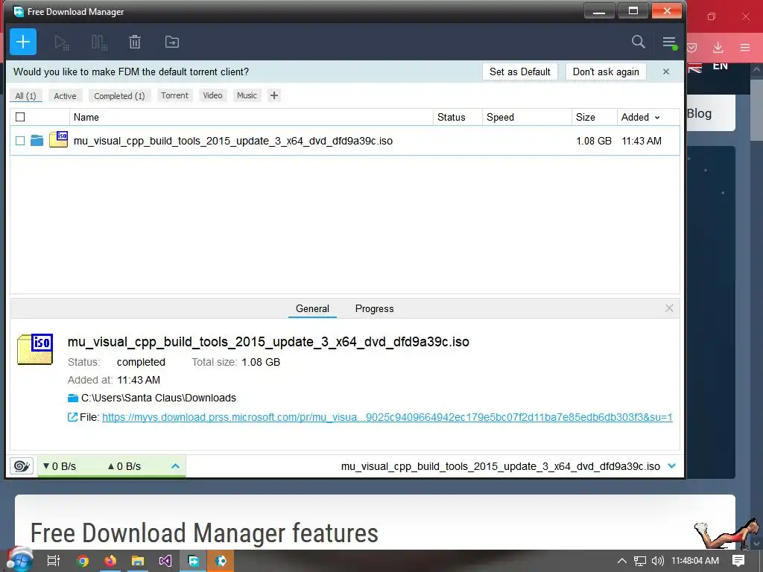This screenshot has width=763, height=572.
Task: Open search with the magnifier icon
Action: point(638,42)
